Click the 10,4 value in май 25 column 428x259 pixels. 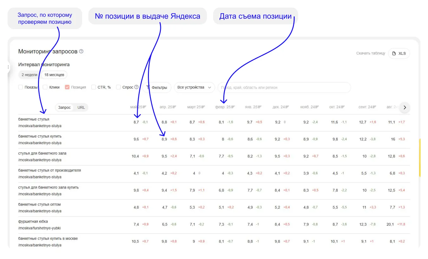coord(135,156)
